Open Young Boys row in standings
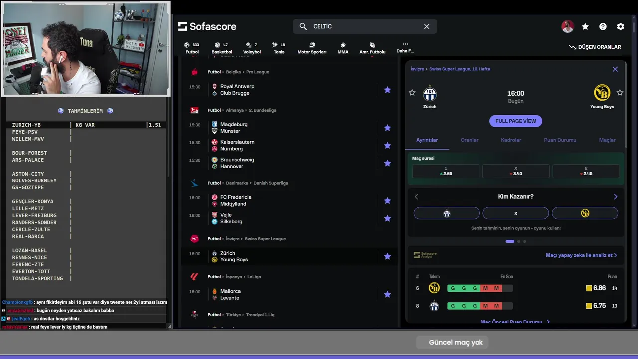This screenshot has height=359, width=638. [x=516, y=288]
